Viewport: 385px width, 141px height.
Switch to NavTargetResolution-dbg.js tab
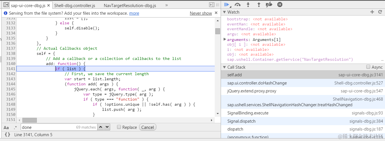point(130,5)
